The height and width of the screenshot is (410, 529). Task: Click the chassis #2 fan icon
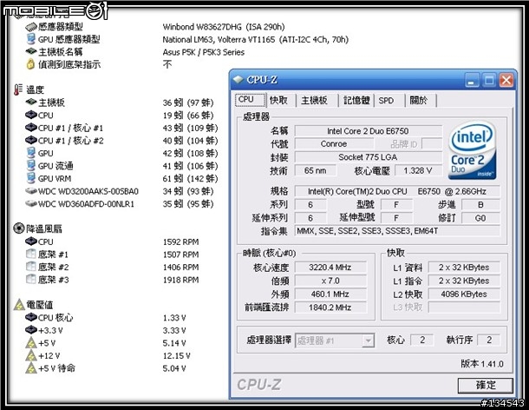point(30,267)
